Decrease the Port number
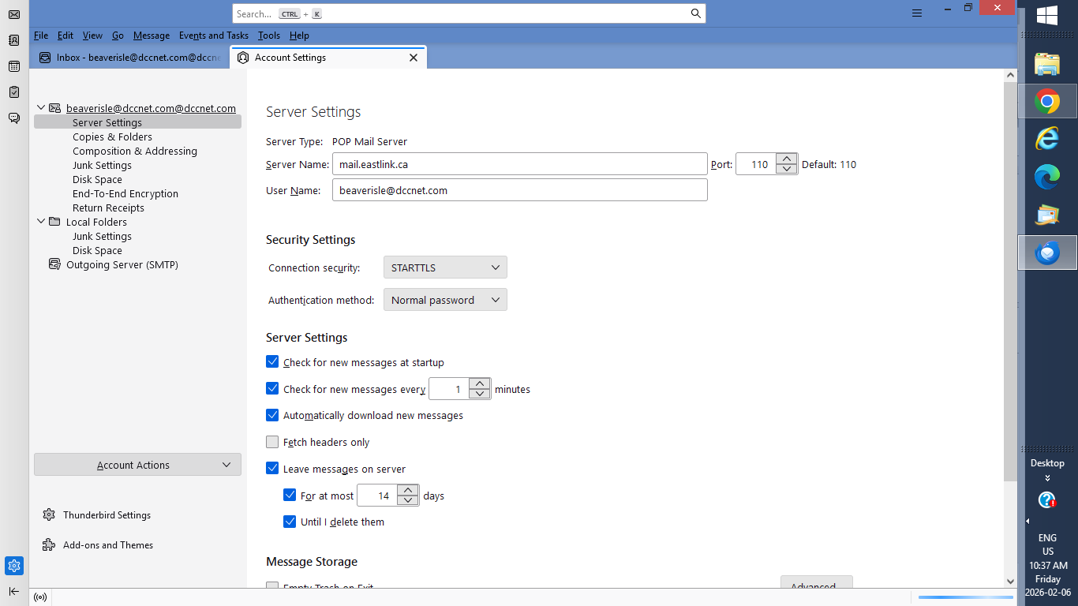 tap(787, 169)
